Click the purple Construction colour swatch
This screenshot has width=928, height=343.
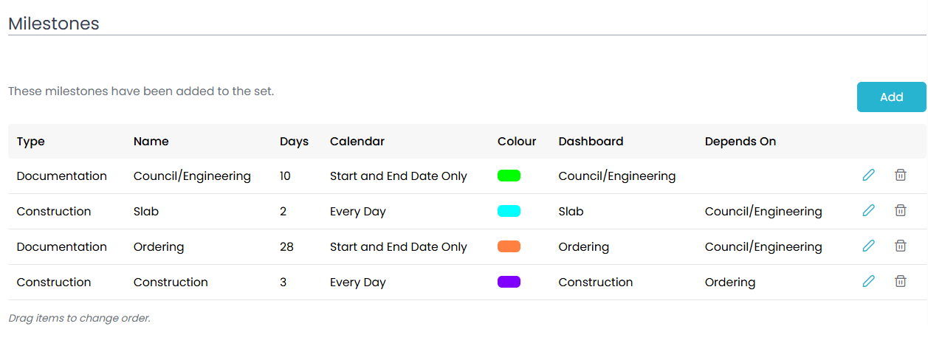pyautogui.click(x=509, y=282)
